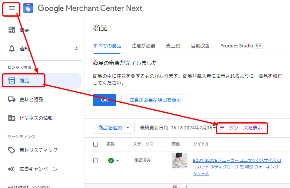Image resolution: width=290 pixels, height=188 pixels.
Task: Open the green status dropdown arrow
Action: click(x=117, y=161)
